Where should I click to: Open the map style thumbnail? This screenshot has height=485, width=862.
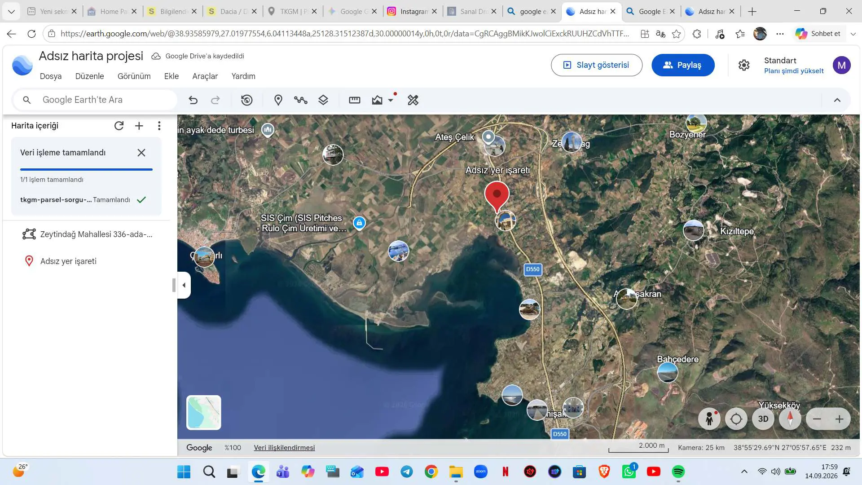coord(204,412)
